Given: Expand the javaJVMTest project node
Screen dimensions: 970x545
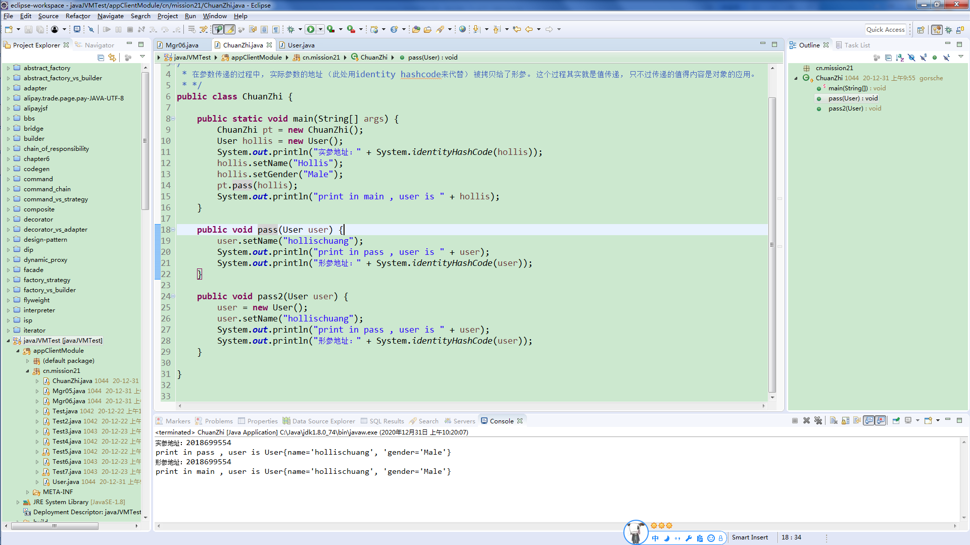Looking at the screenshot, I should click(7, 340).
